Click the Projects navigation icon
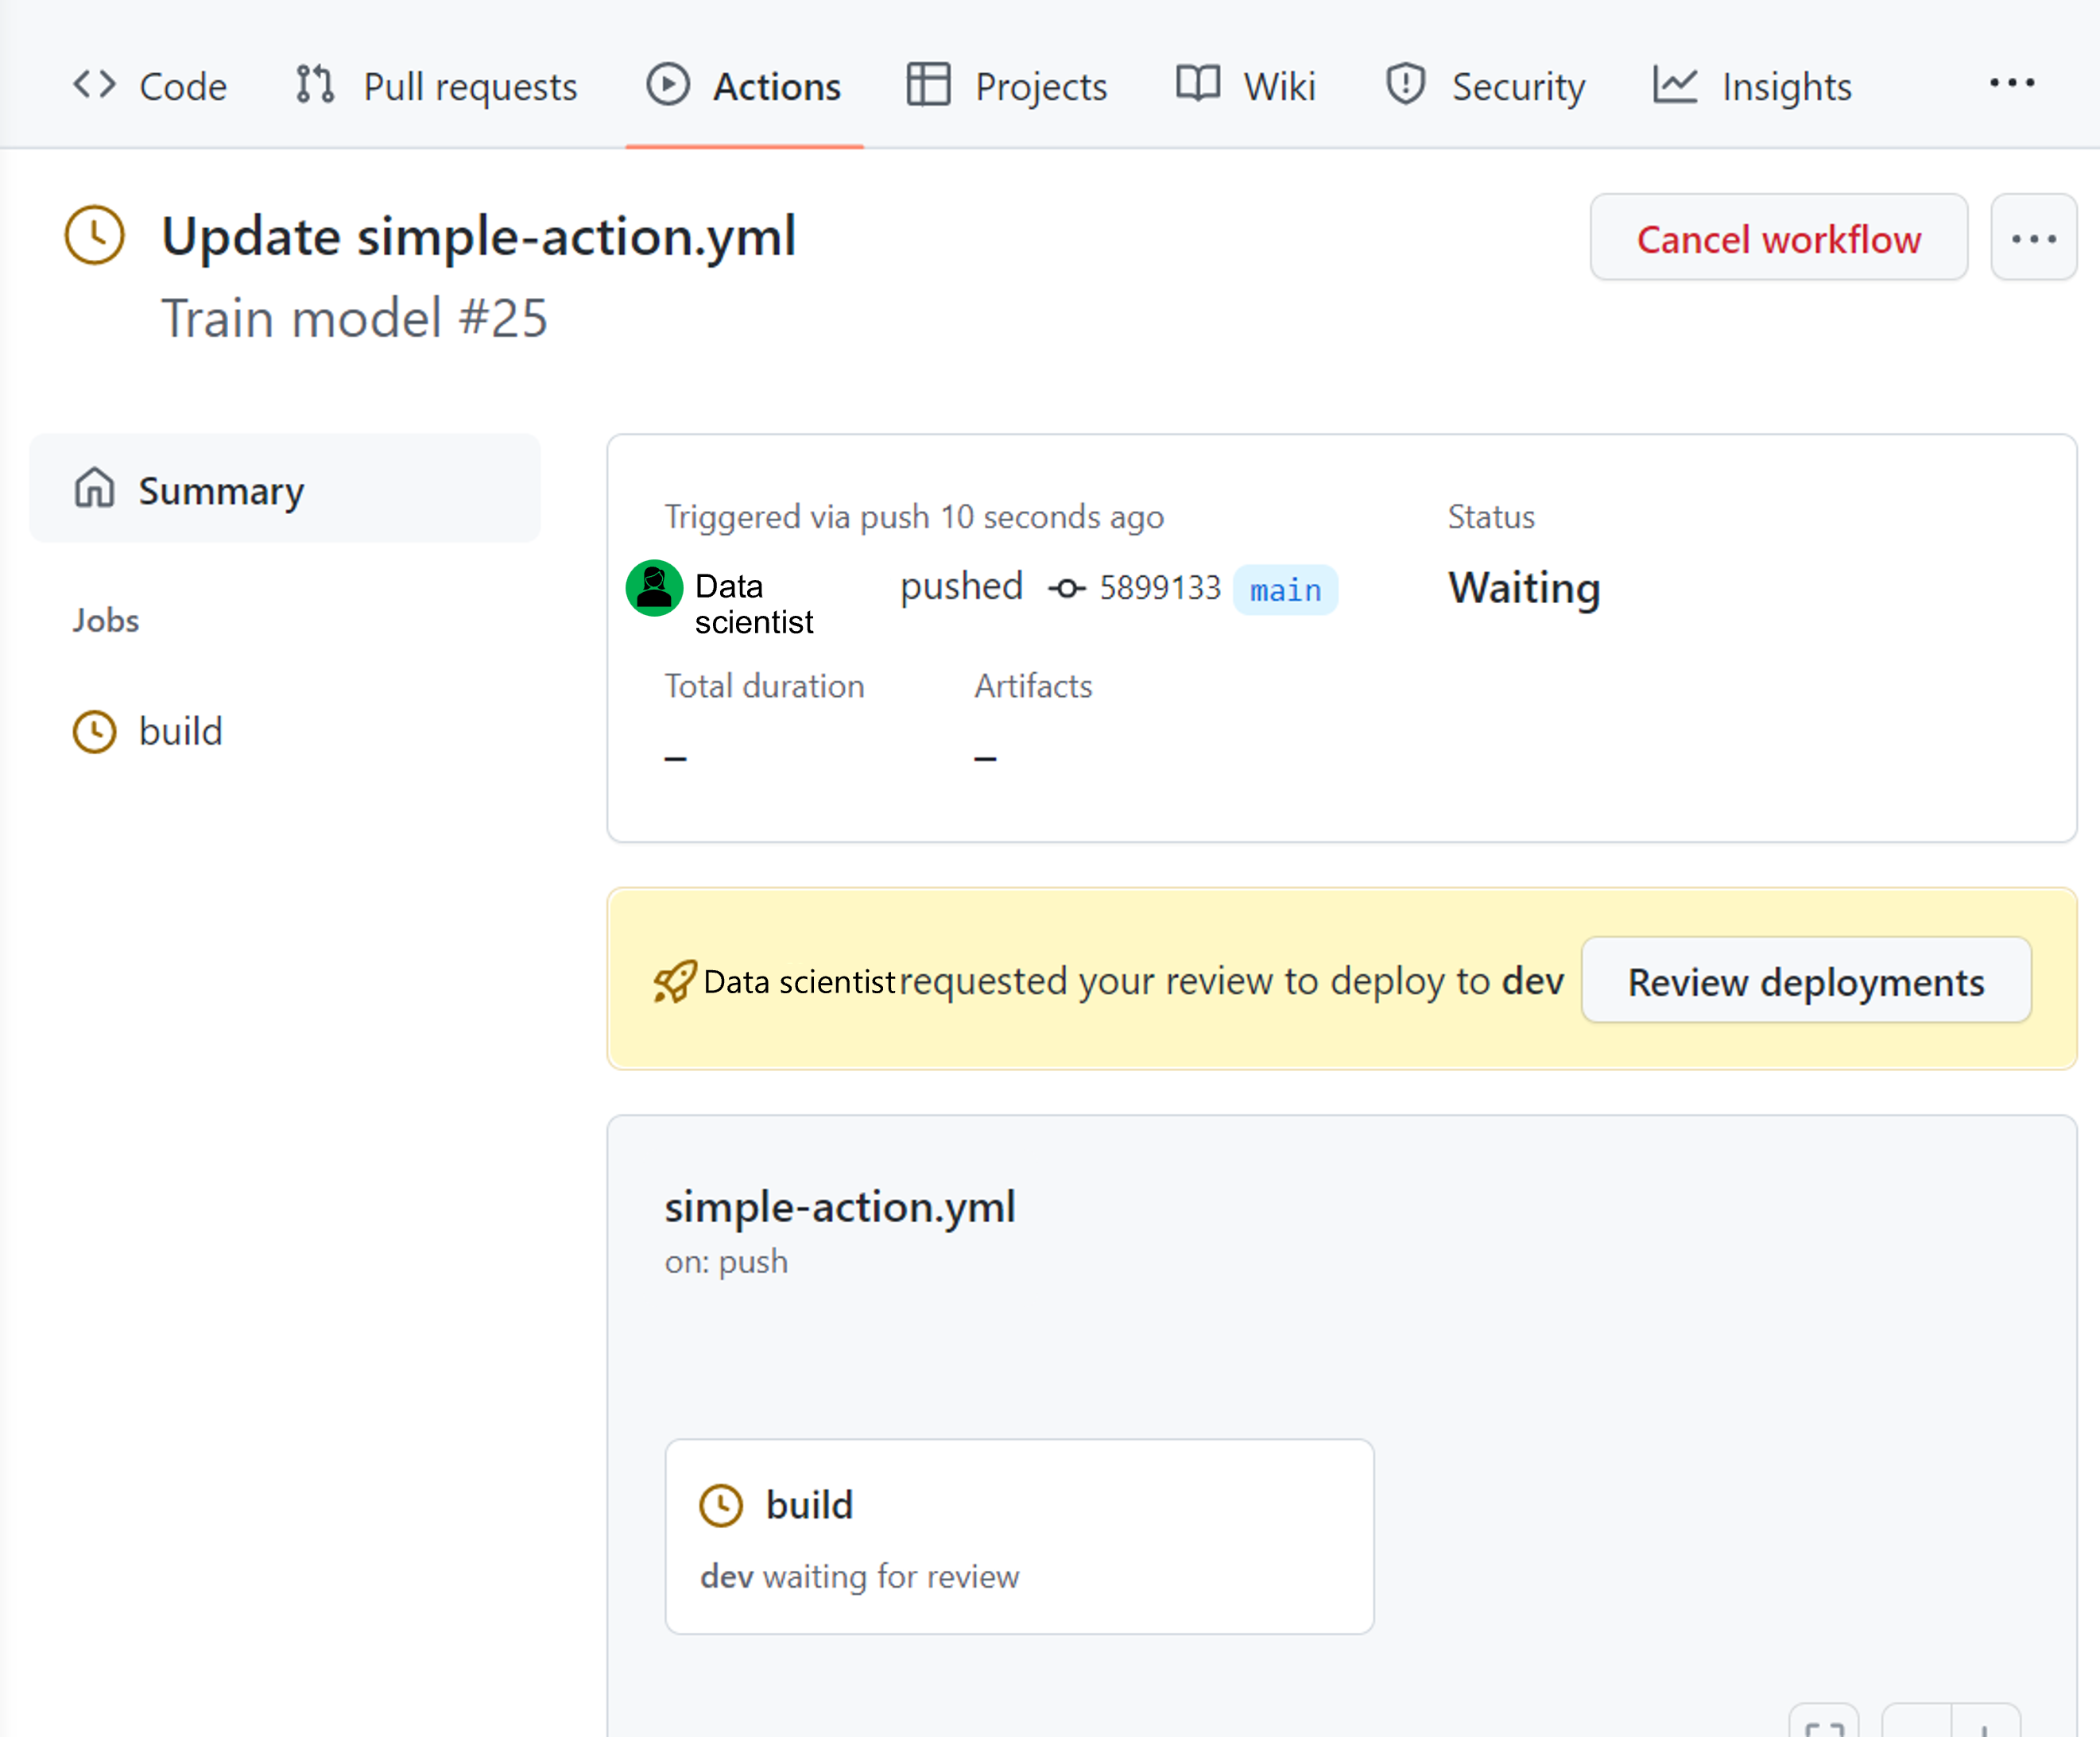 pyautogui.click(x=924, y=83)
